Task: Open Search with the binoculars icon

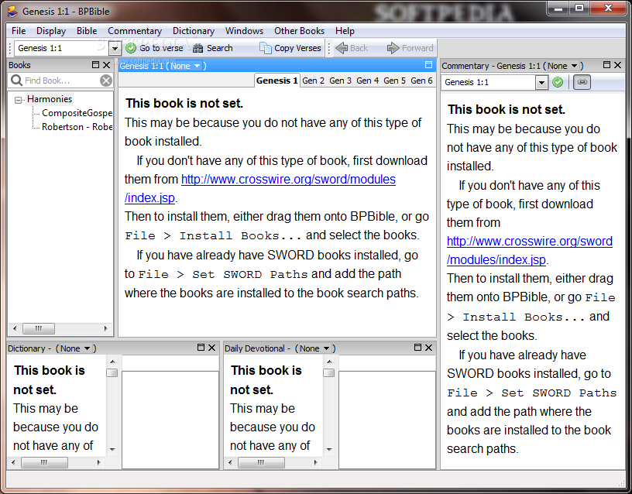Action: (197, 48)
